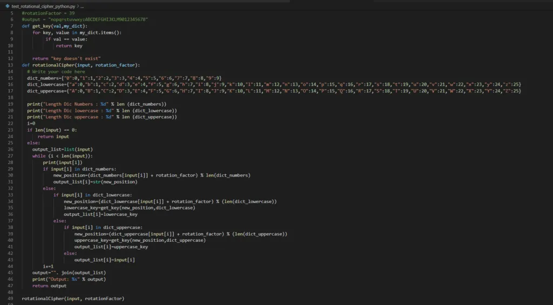Click the 'output_list[i]=input[i]' line

(104, 260)
